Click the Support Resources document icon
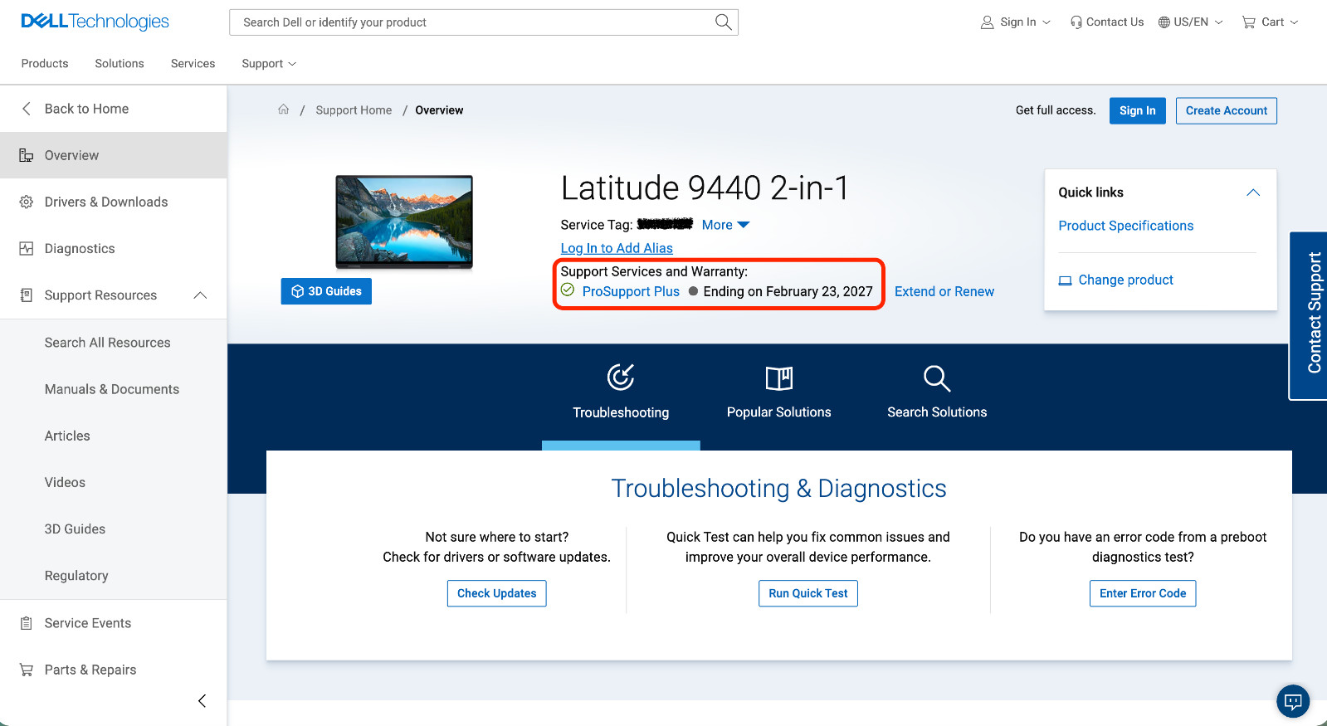Screen dimensions: 1327x726 coord(27,295)
